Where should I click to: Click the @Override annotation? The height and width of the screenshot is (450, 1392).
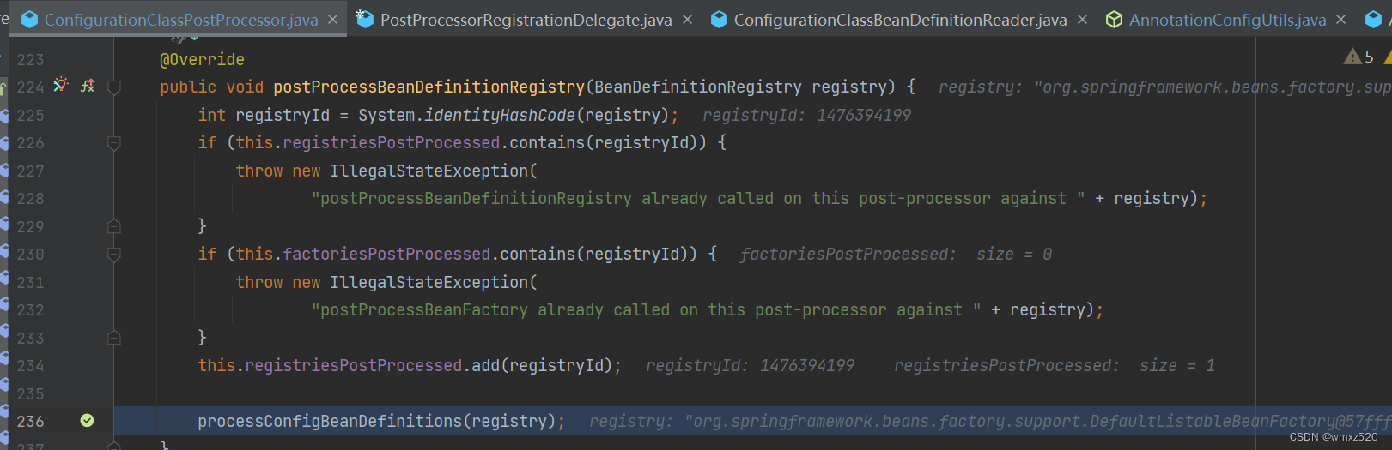[x=202, y=59]
